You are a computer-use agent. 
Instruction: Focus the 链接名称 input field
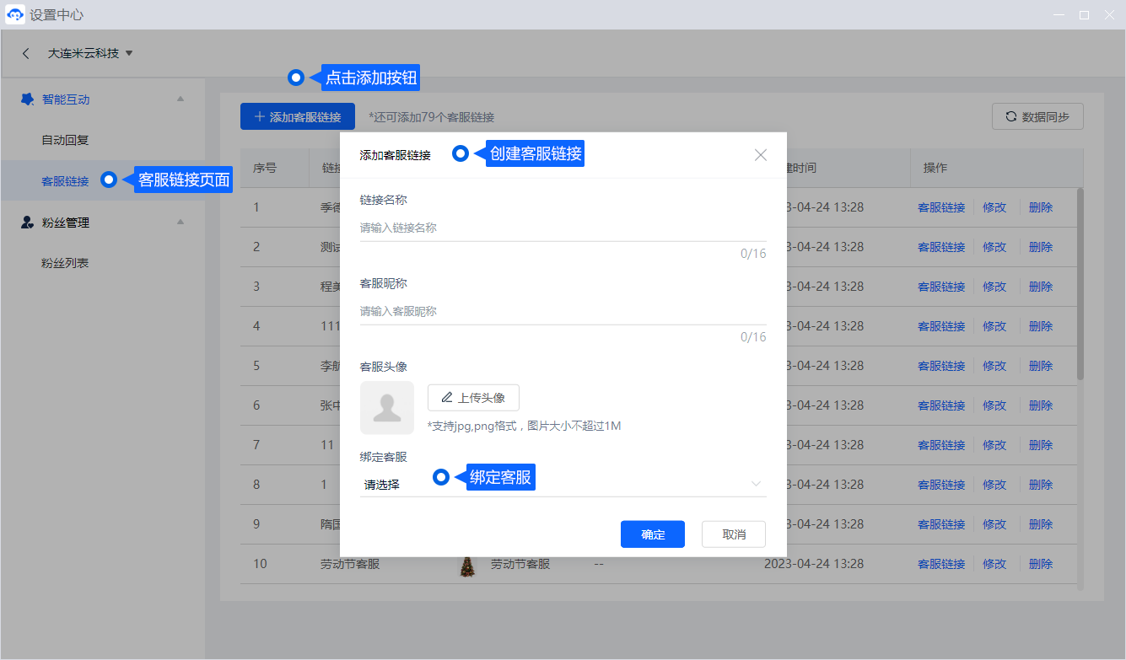(563, 228)
